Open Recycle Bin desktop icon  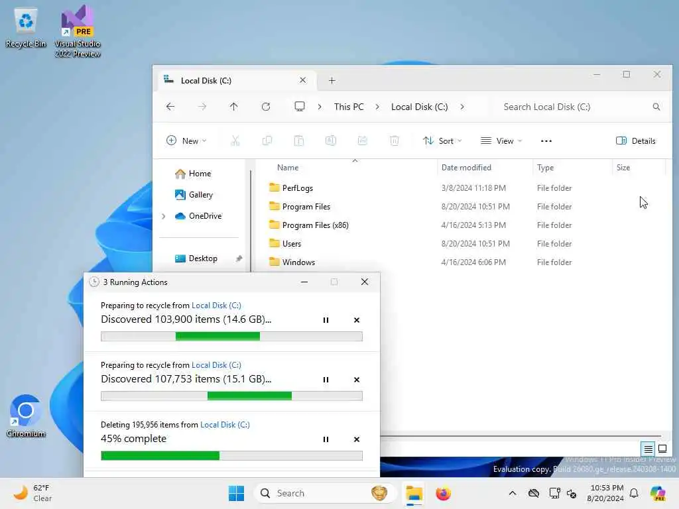(26, 27)
